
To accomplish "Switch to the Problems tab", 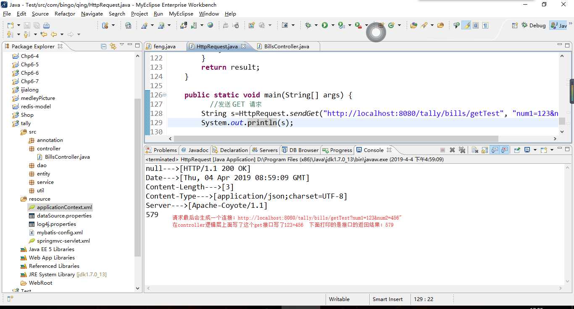I will (x=161, y=150).
